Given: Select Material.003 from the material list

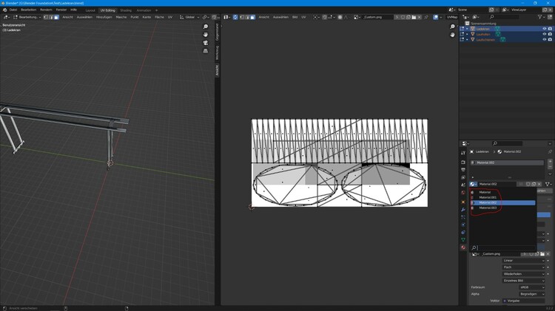Looking at the screenshot, I should click(488, 208).
